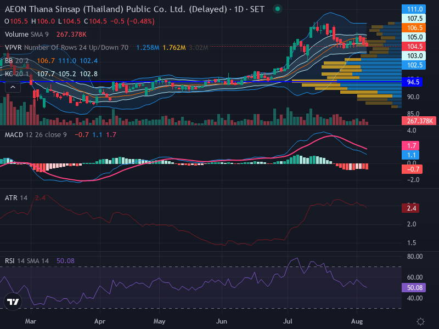The width and height of the screenshot is (439, 329).
Task: Click the KC 20 1 indicator label
Action: tap(16, 74)
